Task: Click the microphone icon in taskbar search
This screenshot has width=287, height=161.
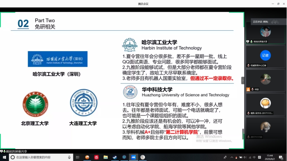Action: pyautogui.click(x=69, y=157)
